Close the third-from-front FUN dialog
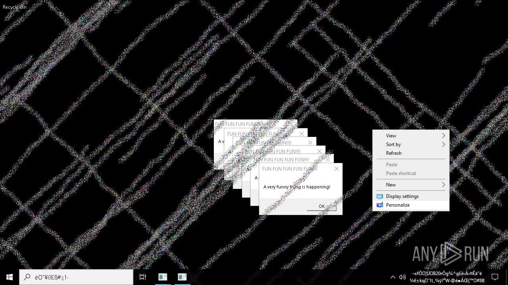The width and height of the screenshot is (508, 285). click(x=320, y=151)
